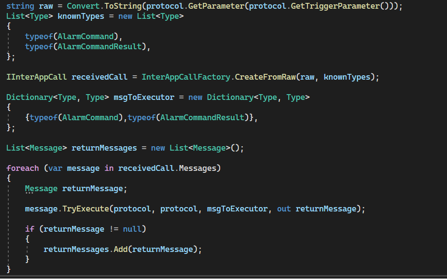Click 'msgToExecutor' argument in TryExecute
447x279 pixels.
click(x=237, y=209)
